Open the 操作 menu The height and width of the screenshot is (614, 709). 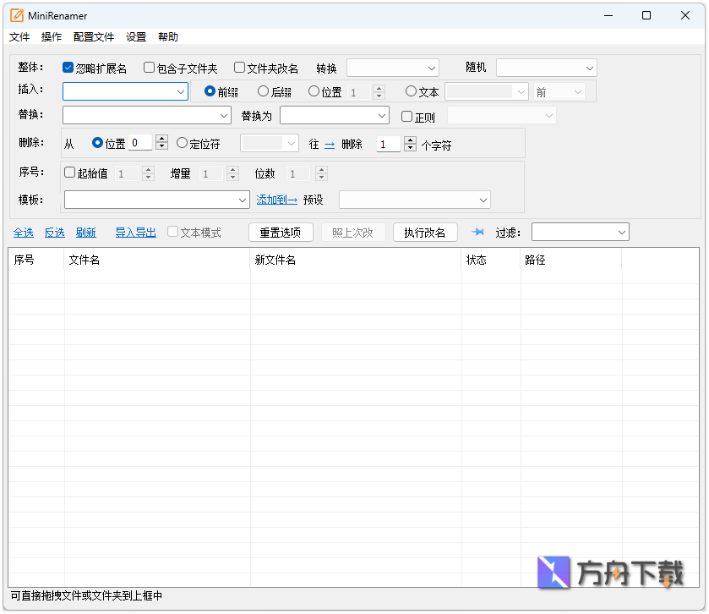coord(52,36)
